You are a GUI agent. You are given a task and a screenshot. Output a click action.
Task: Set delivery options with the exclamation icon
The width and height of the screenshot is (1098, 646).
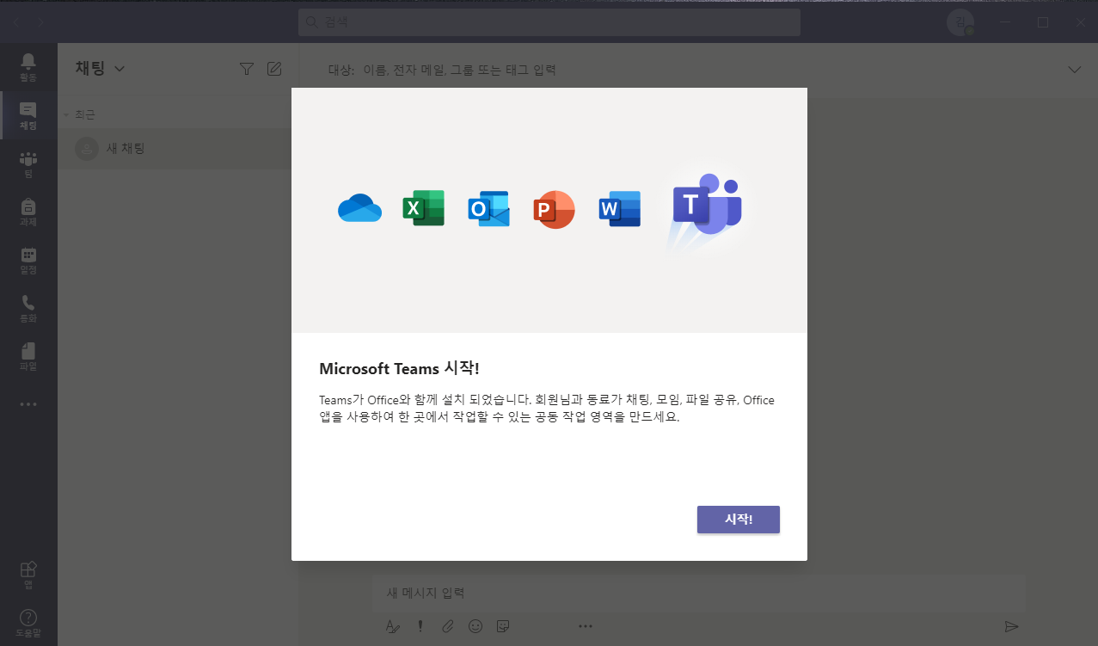pos(420,626)
